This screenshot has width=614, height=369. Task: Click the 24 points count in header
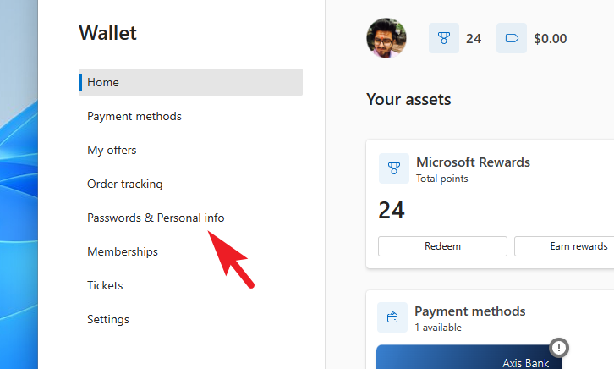point(474,38)
